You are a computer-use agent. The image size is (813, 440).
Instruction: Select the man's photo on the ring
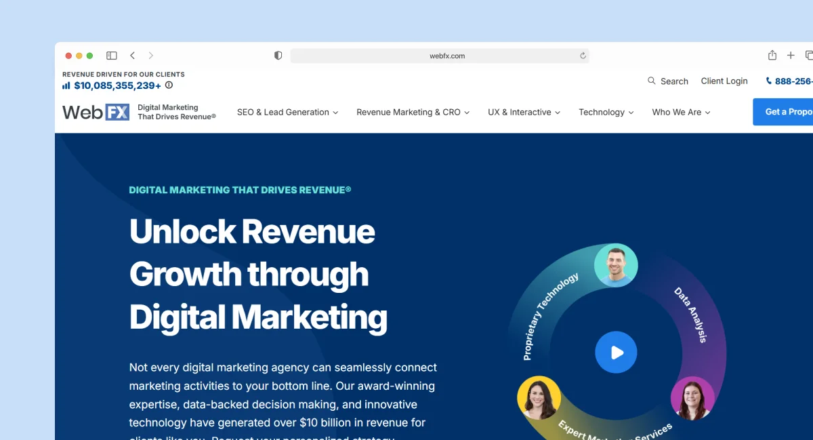[x=616, y=265]
